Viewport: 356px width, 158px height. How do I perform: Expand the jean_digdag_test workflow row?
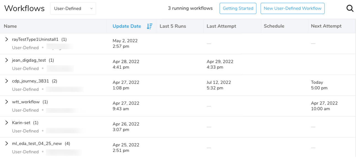pos(7,60)
